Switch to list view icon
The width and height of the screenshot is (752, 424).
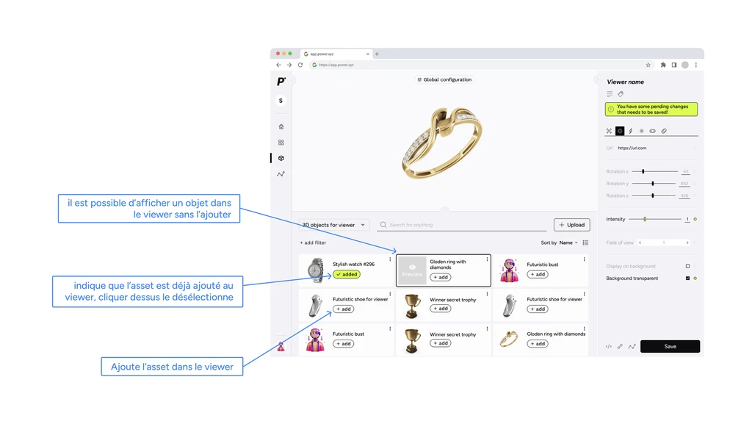585,242
